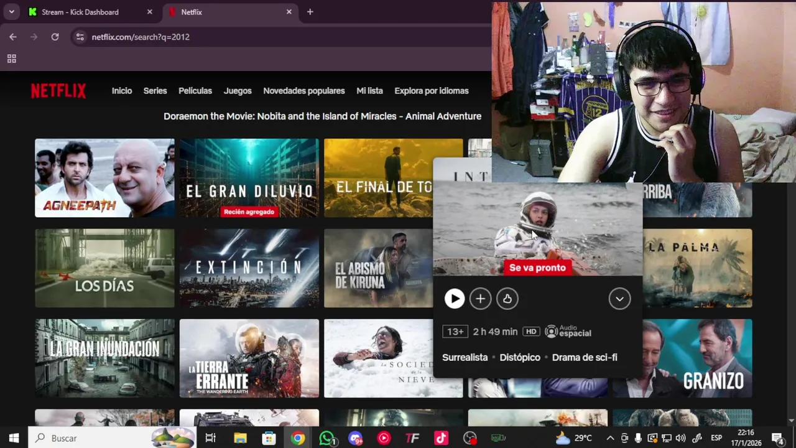Play the hovered Interstellar title
796x448 pixels.
[455, 299]
